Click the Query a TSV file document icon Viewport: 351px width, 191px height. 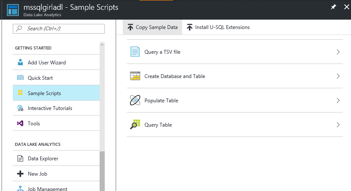135,52
